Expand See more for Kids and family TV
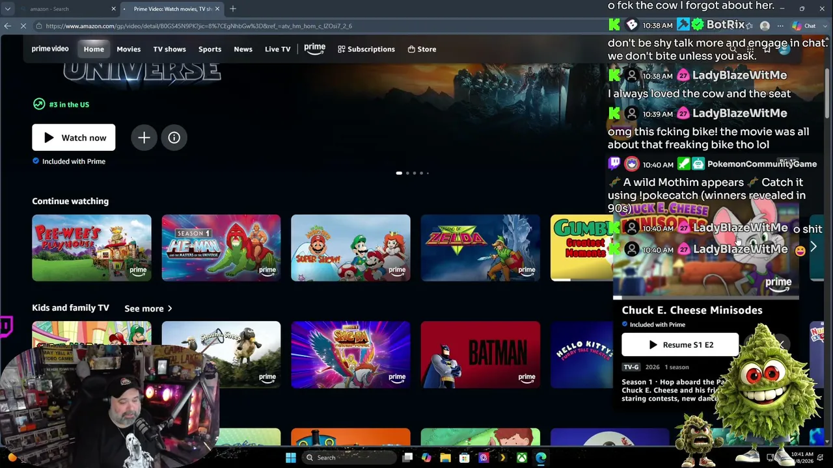Viewport: 833px width, 468px height. point(148,309)
